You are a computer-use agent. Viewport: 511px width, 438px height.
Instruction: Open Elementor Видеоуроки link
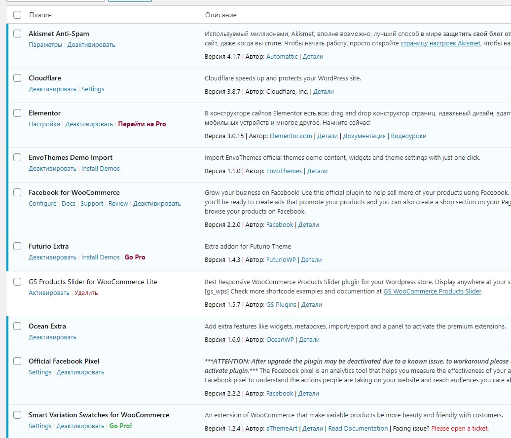click(408, 136)
